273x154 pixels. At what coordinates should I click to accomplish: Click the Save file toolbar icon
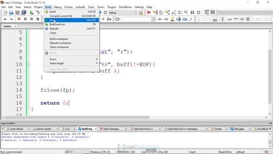click(17, 12)
